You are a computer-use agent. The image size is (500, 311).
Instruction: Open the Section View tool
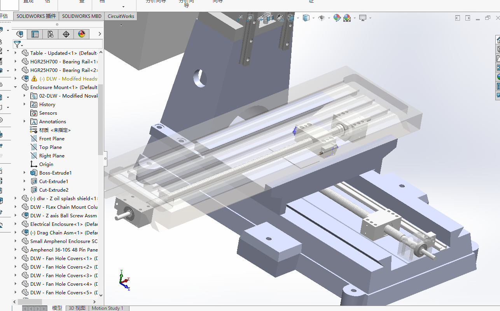point(270,17)
